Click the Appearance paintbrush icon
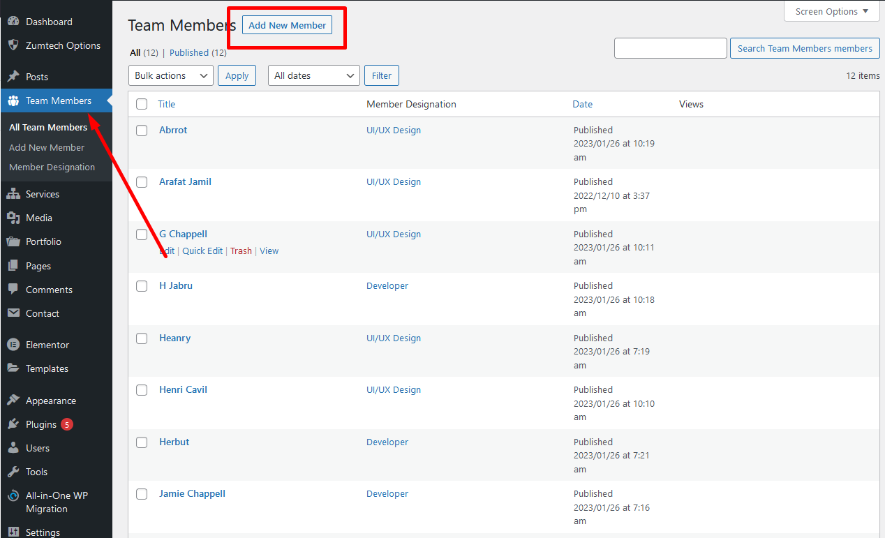Screen dimensions: 885x538 pyautogui.click(x=13, y=401)
